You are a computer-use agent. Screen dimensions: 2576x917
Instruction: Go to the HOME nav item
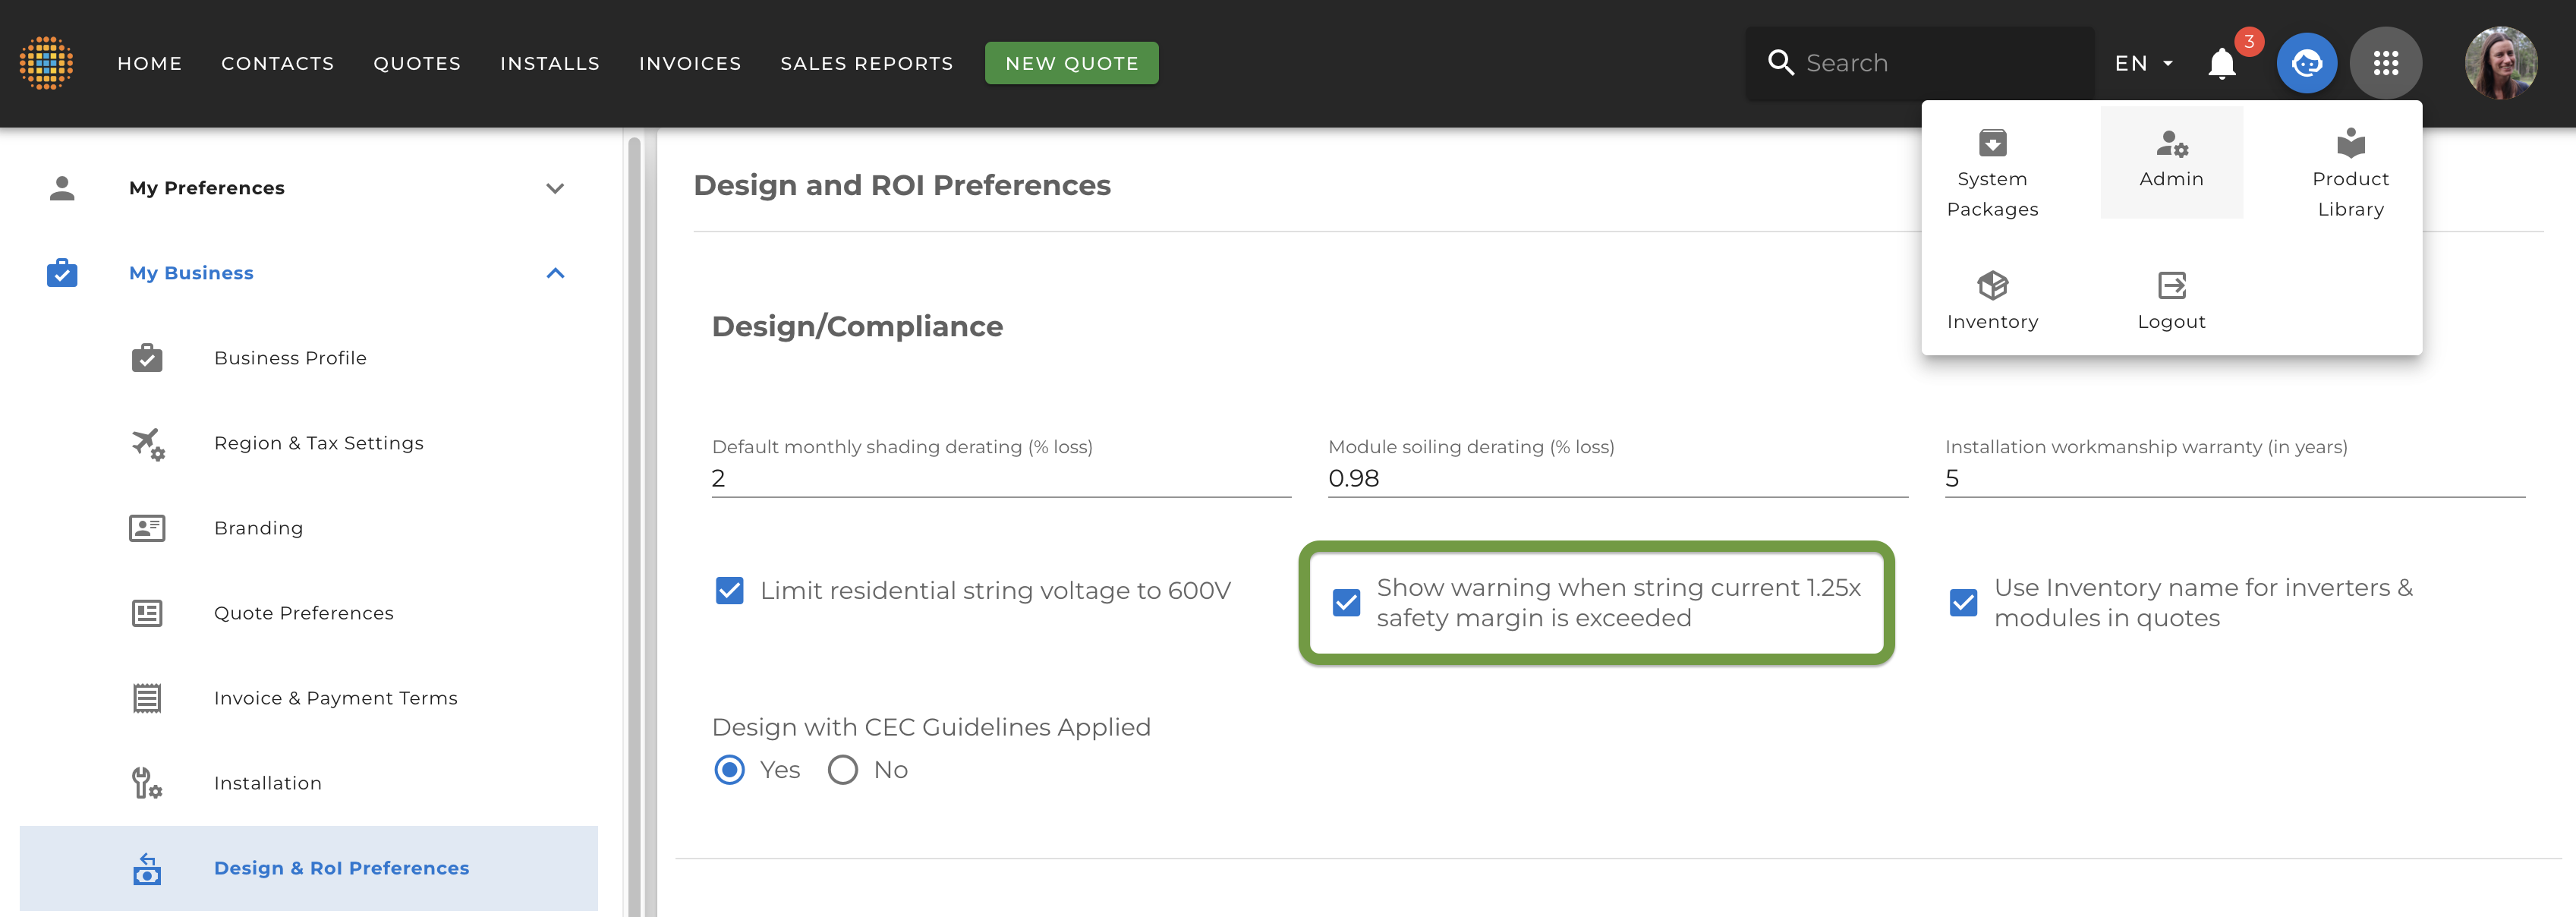point(149,63)
